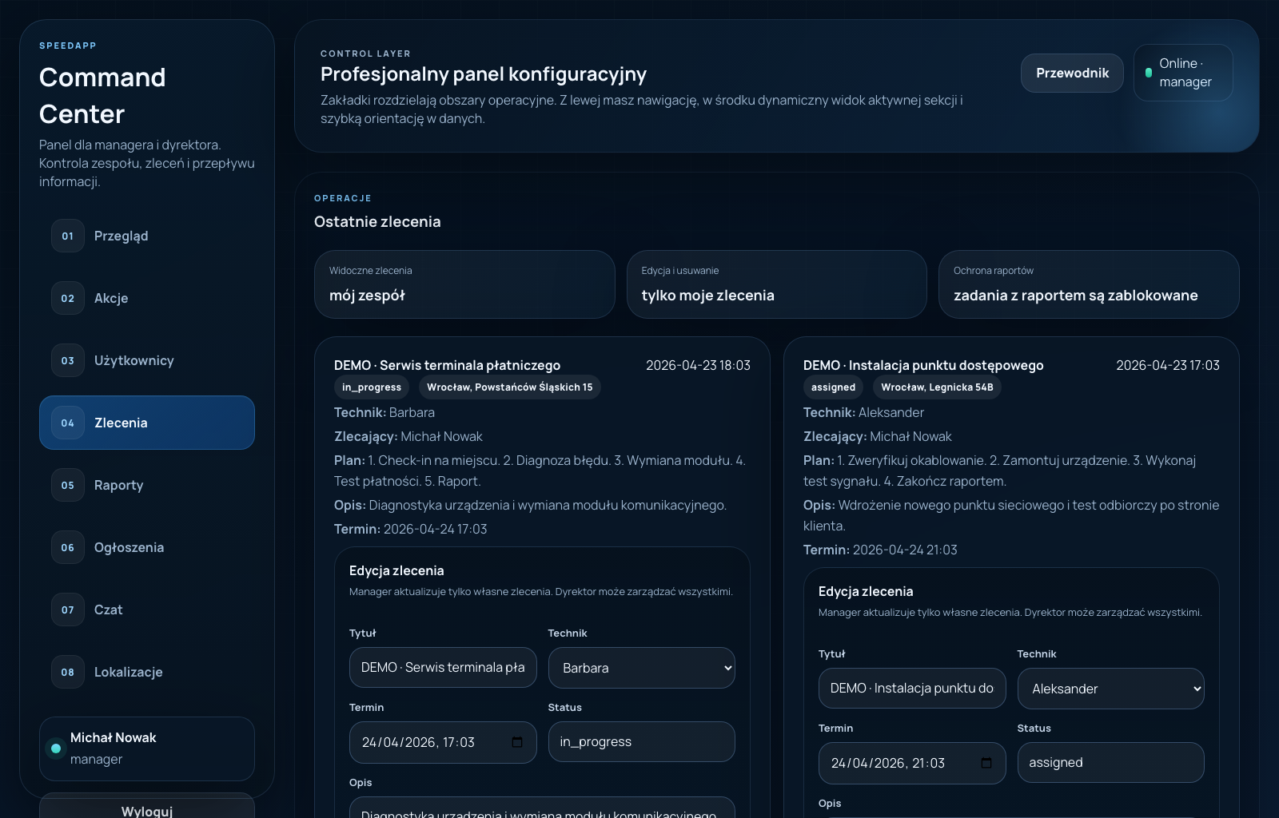Click the Przewodnik button
1279x818 pixels.
pos(1072,73)
